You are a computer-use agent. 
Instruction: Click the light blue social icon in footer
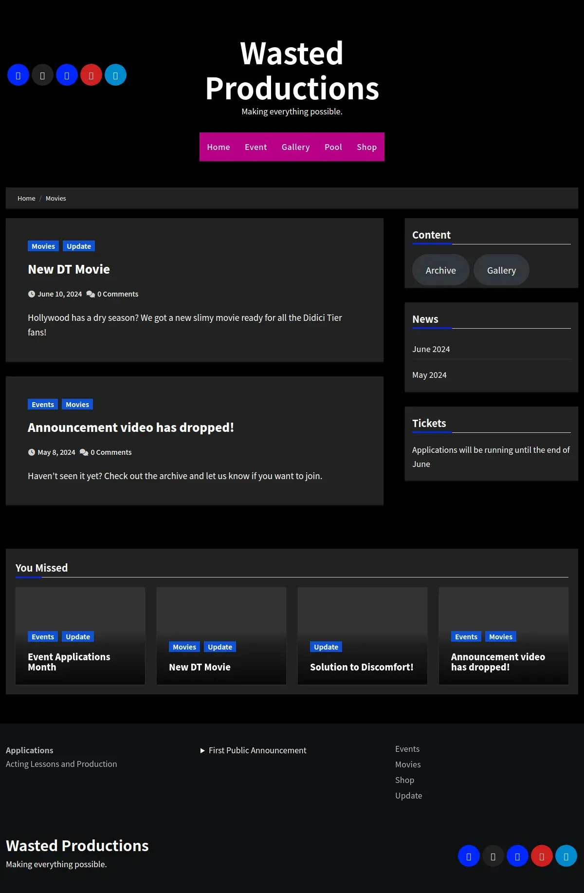point(566,856)
